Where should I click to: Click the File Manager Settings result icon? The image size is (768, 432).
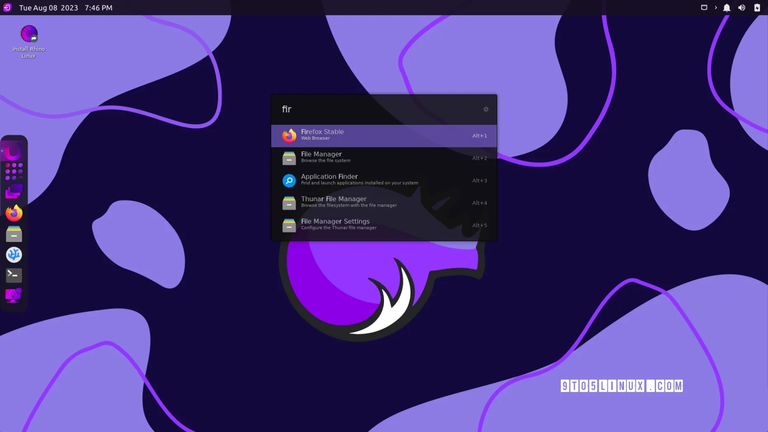(x=289, y=225)
